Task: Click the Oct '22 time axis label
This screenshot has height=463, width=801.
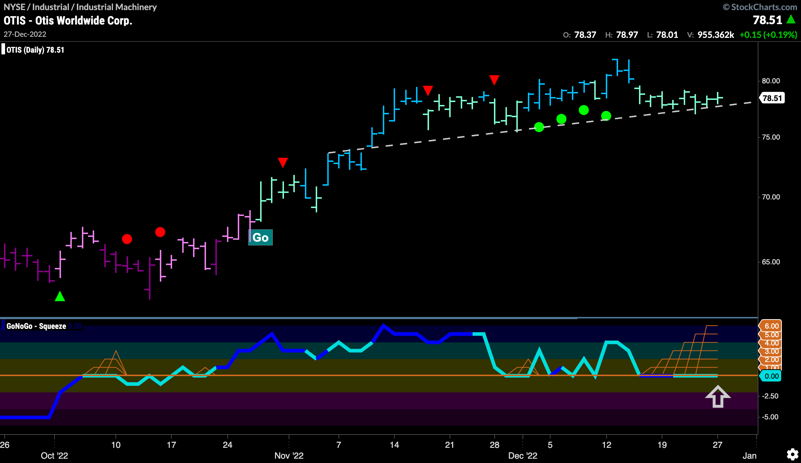Action: pos(54,456)
